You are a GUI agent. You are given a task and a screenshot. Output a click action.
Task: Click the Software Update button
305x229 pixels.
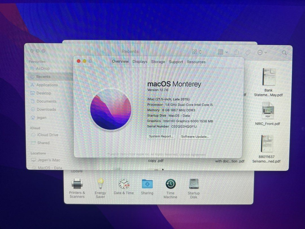(x=195, y=137)
